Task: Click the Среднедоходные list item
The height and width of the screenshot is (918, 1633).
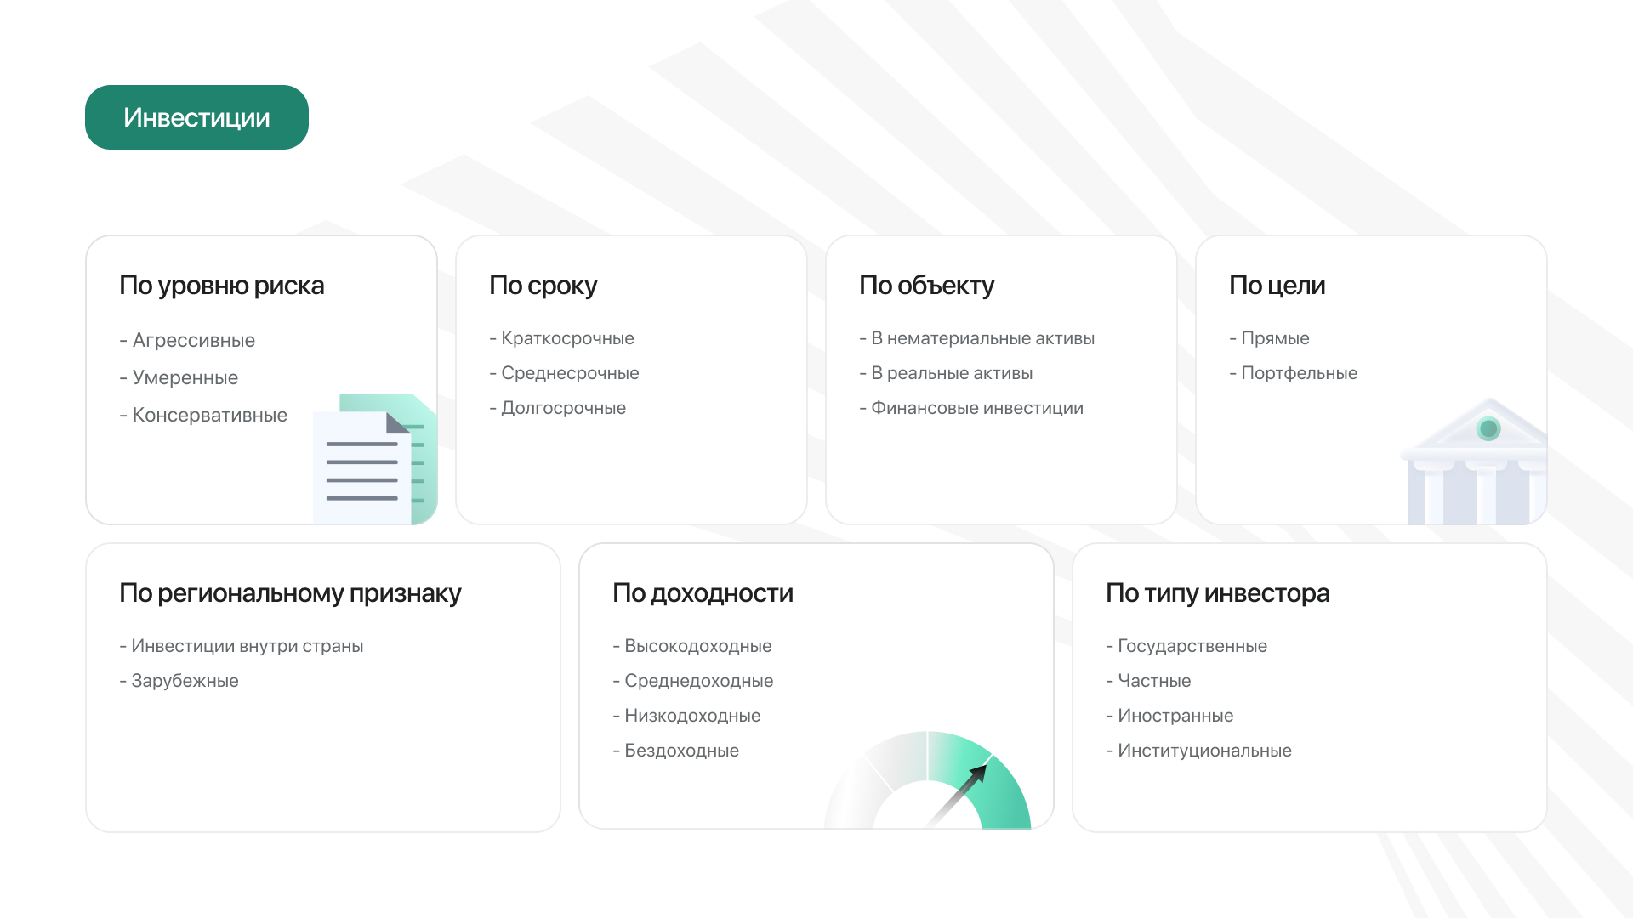Action: click(693, 681)
